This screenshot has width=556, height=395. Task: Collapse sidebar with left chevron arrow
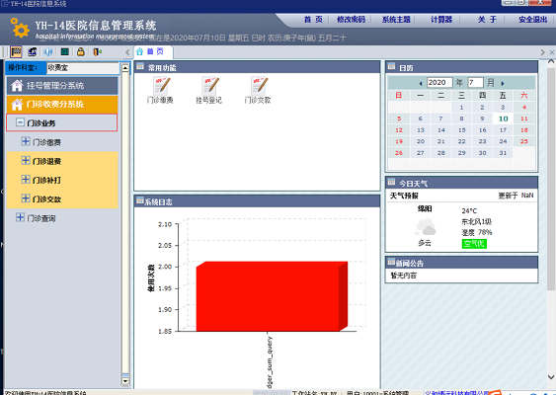[x=127, y=52]
